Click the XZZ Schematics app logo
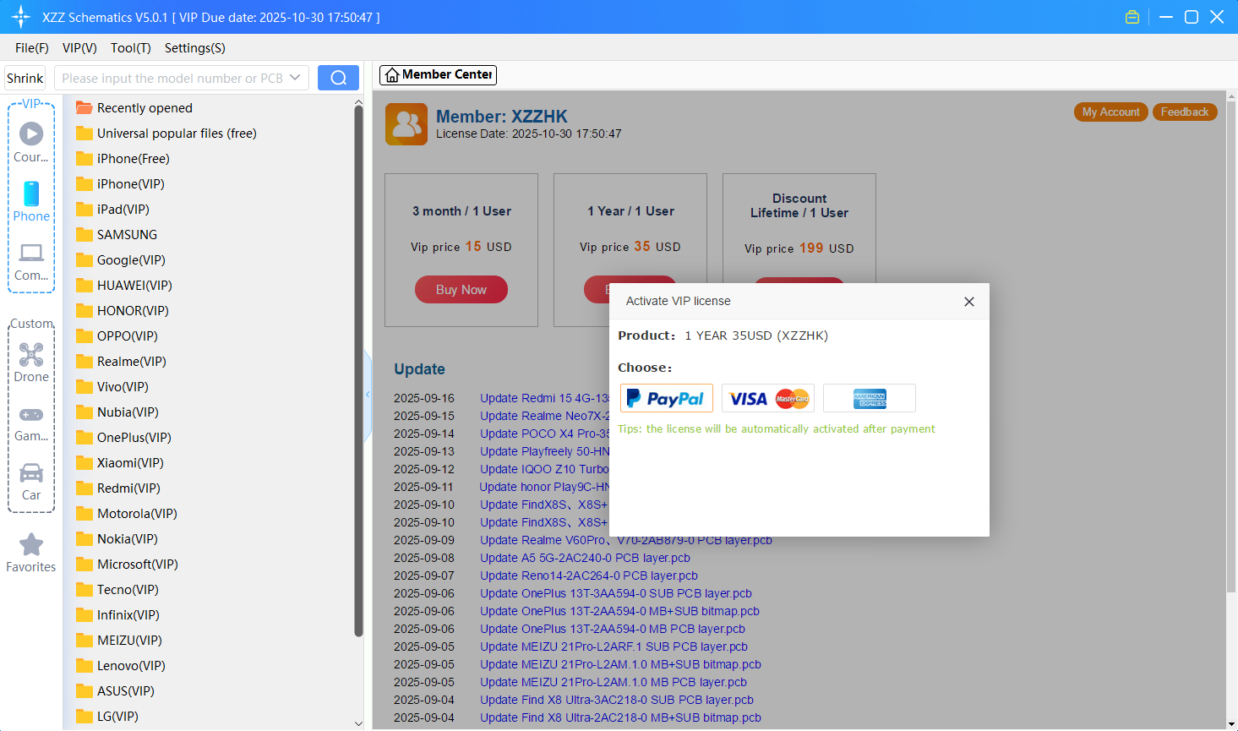This screenshot has height=731, width=1238. (x=21, y=17)
